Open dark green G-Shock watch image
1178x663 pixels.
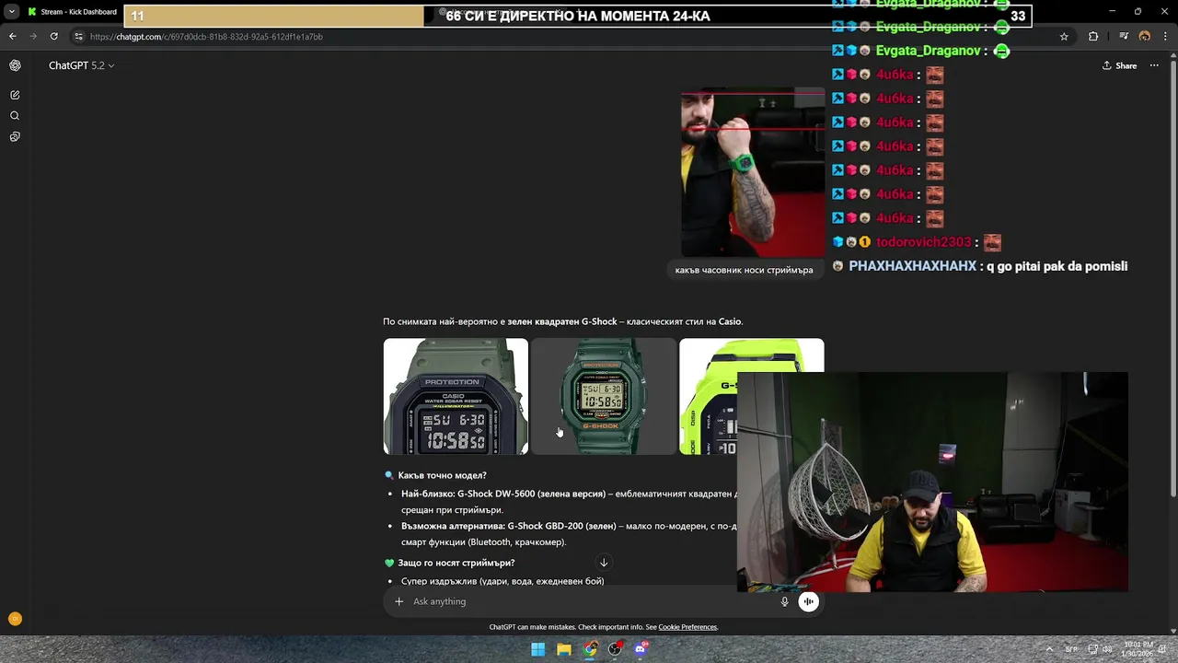[604, 396]
